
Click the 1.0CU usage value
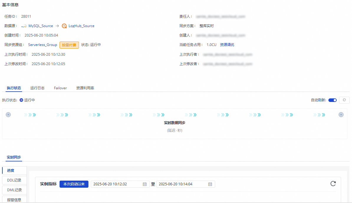click(211, 45)
